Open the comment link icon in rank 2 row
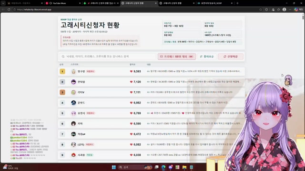305x171 pixels. point(148,82)
